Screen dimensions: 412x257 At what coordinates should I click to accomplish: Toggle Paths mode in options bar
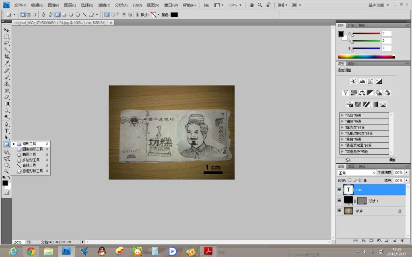click(x=29, y=15)
